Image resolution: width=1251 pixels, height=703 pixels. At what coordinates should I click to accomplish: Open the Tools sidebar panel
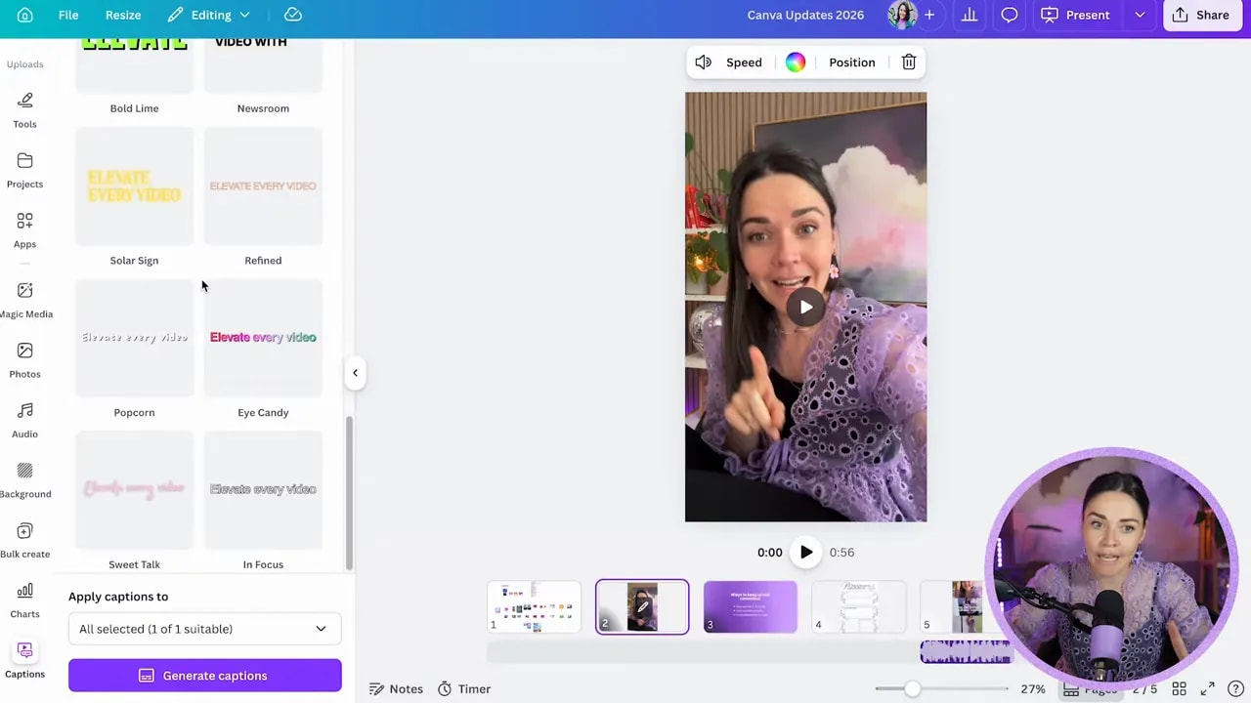pyautogui.click(x=24, y=109)
